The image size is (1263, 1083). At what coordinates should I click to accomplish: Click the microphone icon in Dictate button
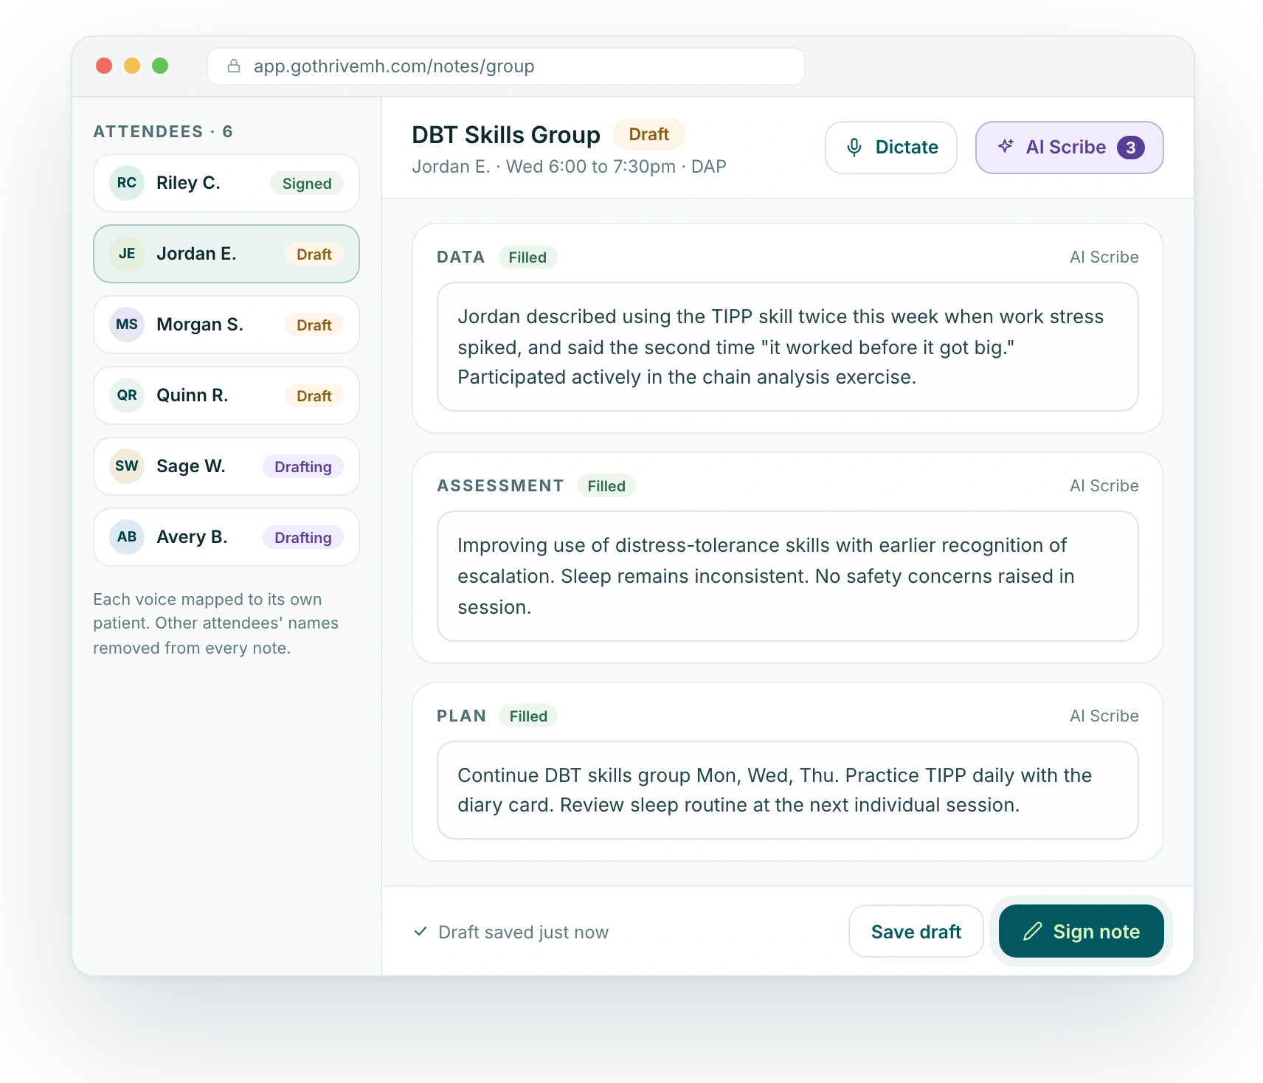(854, 148)
